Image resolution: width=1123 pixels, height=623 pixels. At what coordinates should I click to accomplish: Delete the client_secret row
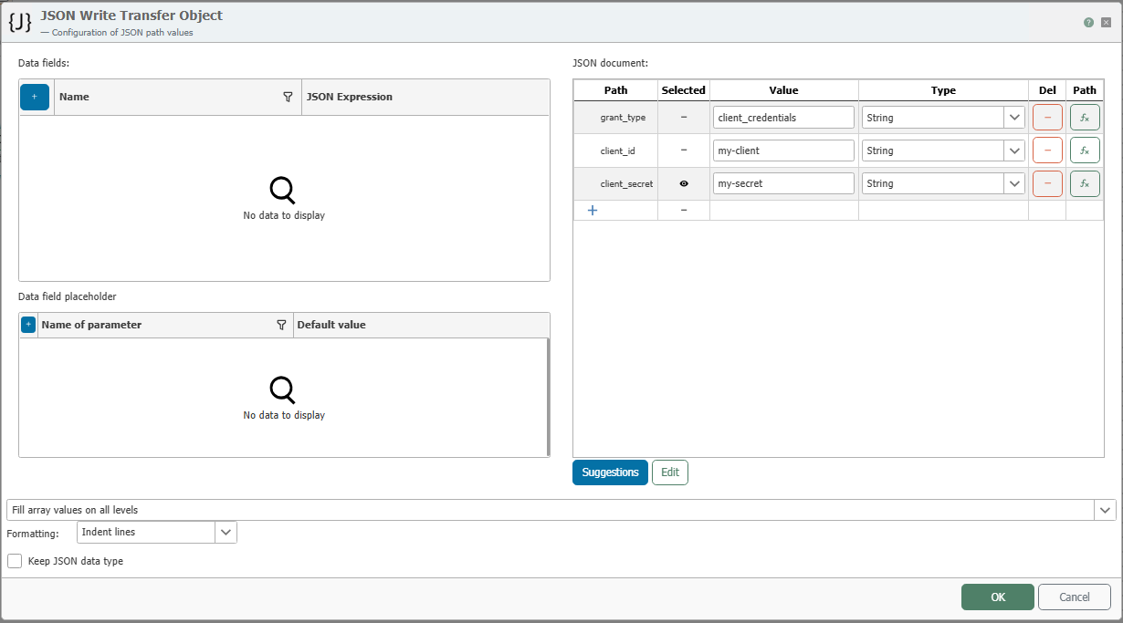(1047, 183)
